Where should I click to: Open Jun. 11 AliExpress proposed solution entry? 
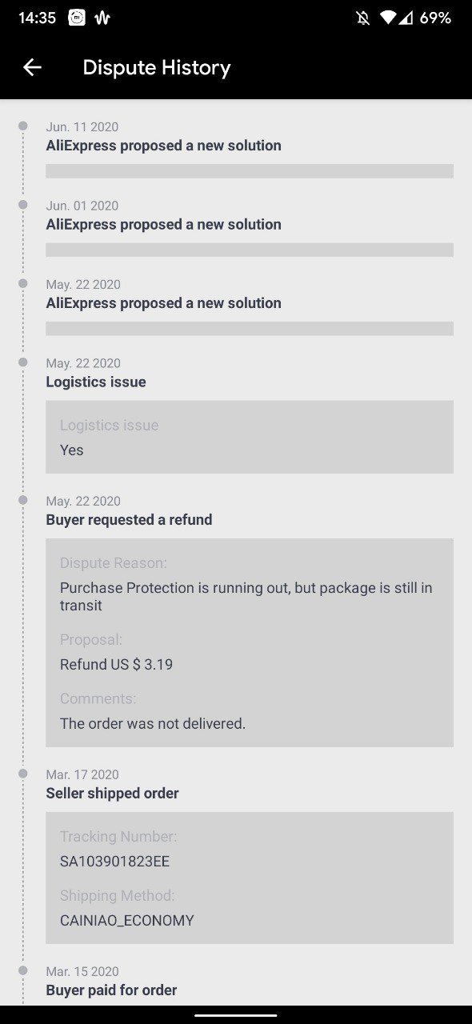click(x=163, y=146)
